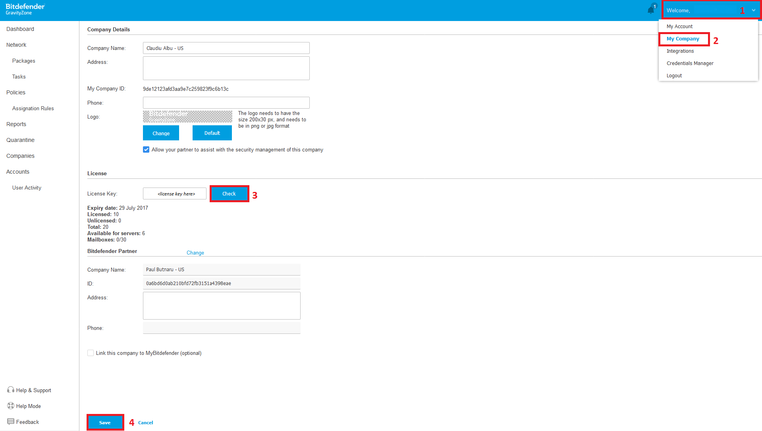Go to Policies in the sidebar
Screen dimensions: 762x431
pos(16,92)
